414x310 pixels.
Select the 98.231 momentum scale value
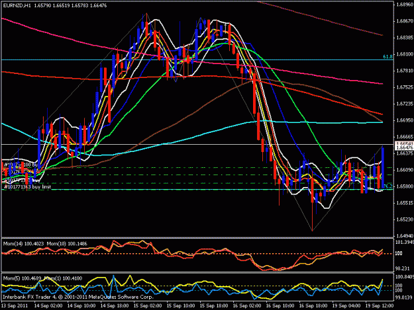(402, 268)
